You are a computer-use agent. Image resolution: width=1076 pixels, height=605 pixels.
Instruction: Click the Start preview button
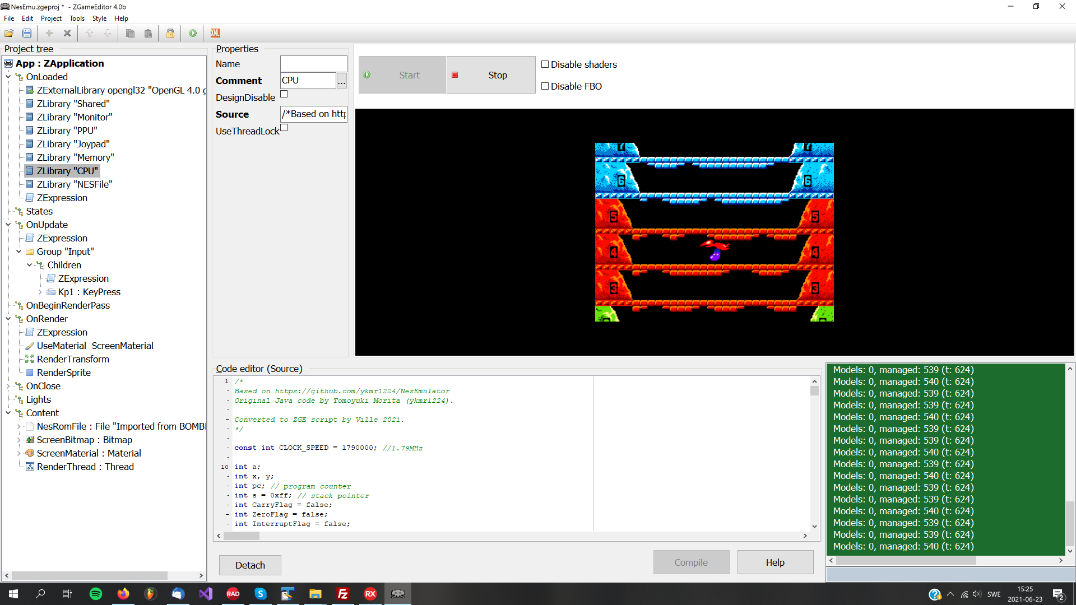coord(402,75)
